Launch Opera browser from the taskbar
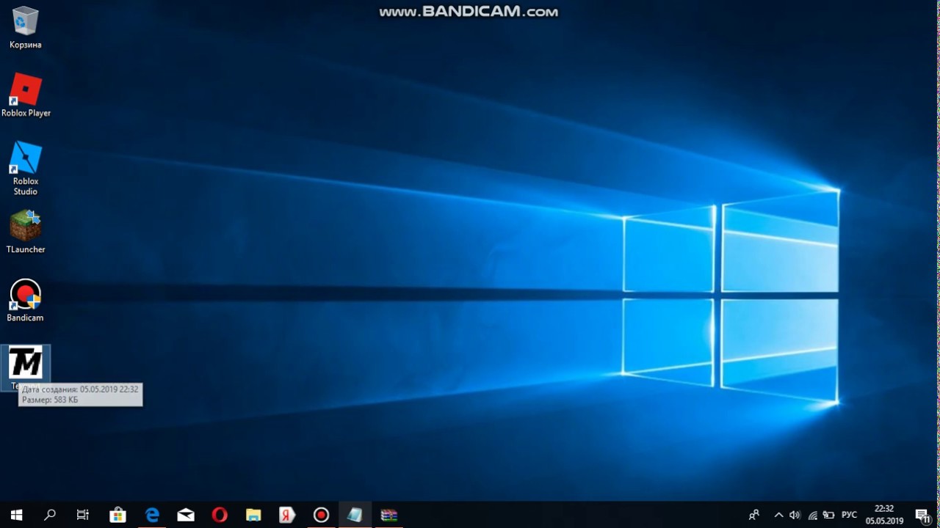 (220, 515)
